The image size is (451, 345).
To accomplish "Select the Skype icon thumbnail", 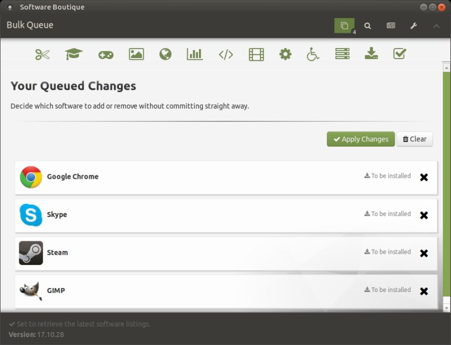I will [31, 215].
